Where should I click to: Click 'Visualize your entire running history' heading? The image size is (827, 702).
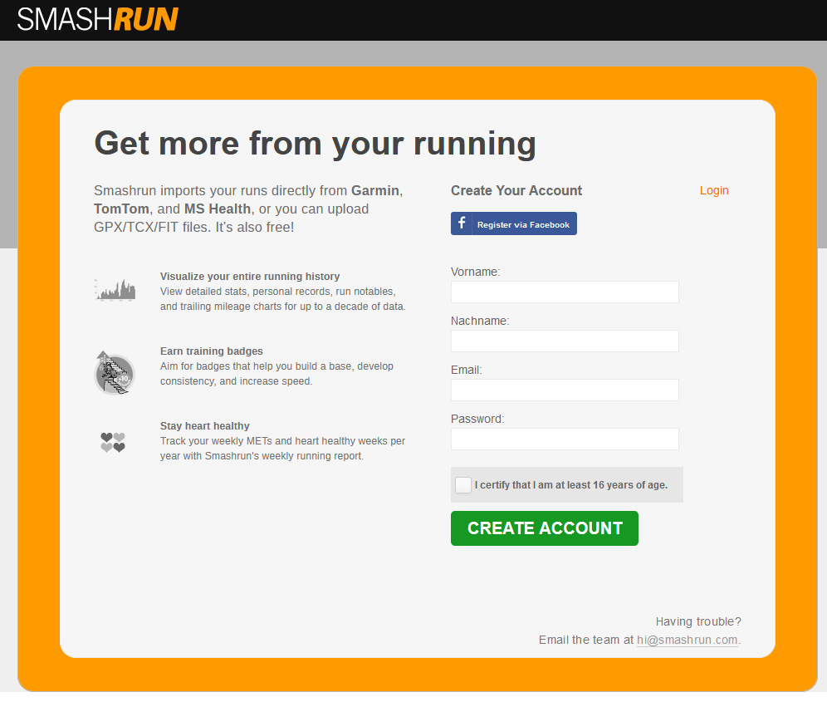point(250,277)
